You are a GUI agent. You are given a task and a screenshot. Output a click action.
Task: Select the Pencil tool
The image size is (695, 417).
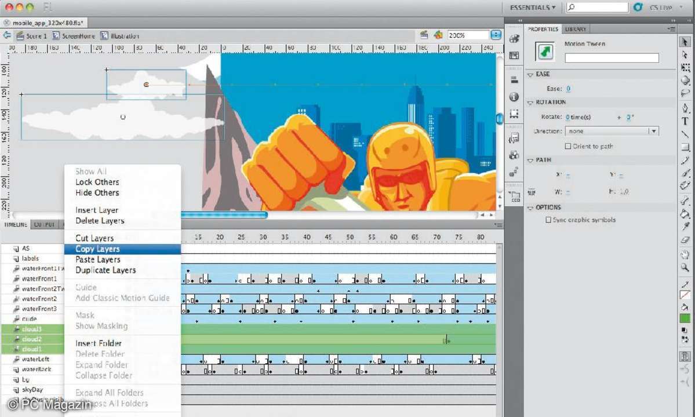(x=685, y=160)
